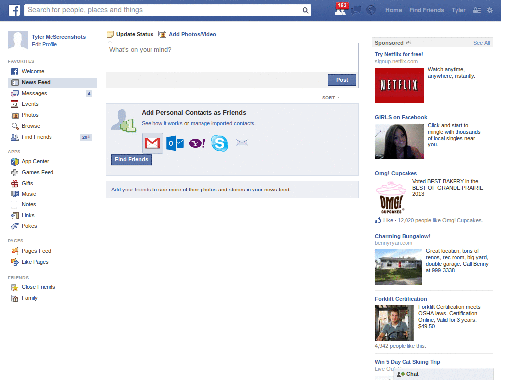Open manage imported contacts link
The width and height of the screenshot is (507, 380).
pyautogui.click(x=222, y=123)
